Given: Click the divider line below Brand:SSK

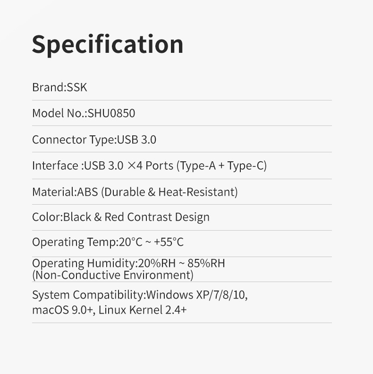Looking at the screenshot, I should [182, 100].
